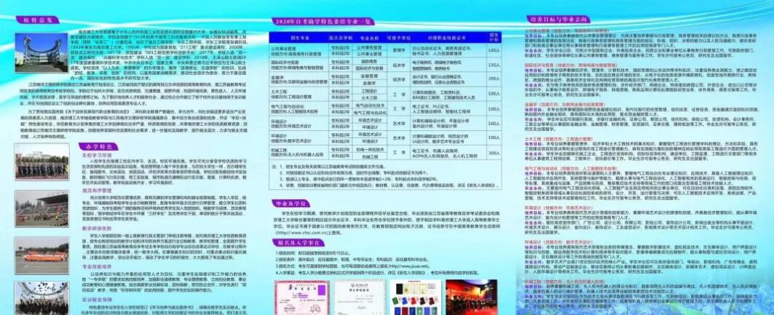Image resolution: width=774 pixels, height=315 pixels.
Task: View the pink graduation certificate image
Action: click(x=301, y=298)
